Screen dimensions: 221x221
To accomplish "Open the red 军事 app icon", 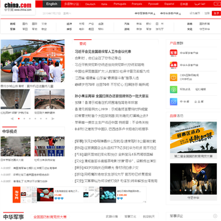I will (174, 53).
